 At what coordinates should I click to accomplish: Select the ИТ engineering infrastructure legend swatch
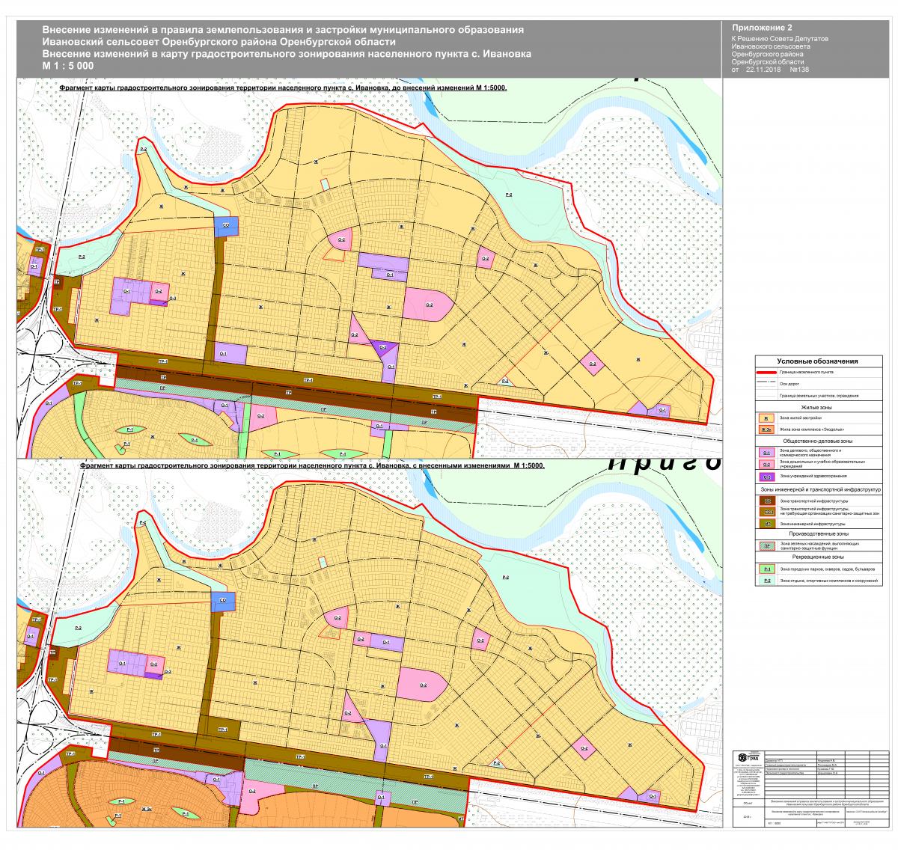coord(766,524)
